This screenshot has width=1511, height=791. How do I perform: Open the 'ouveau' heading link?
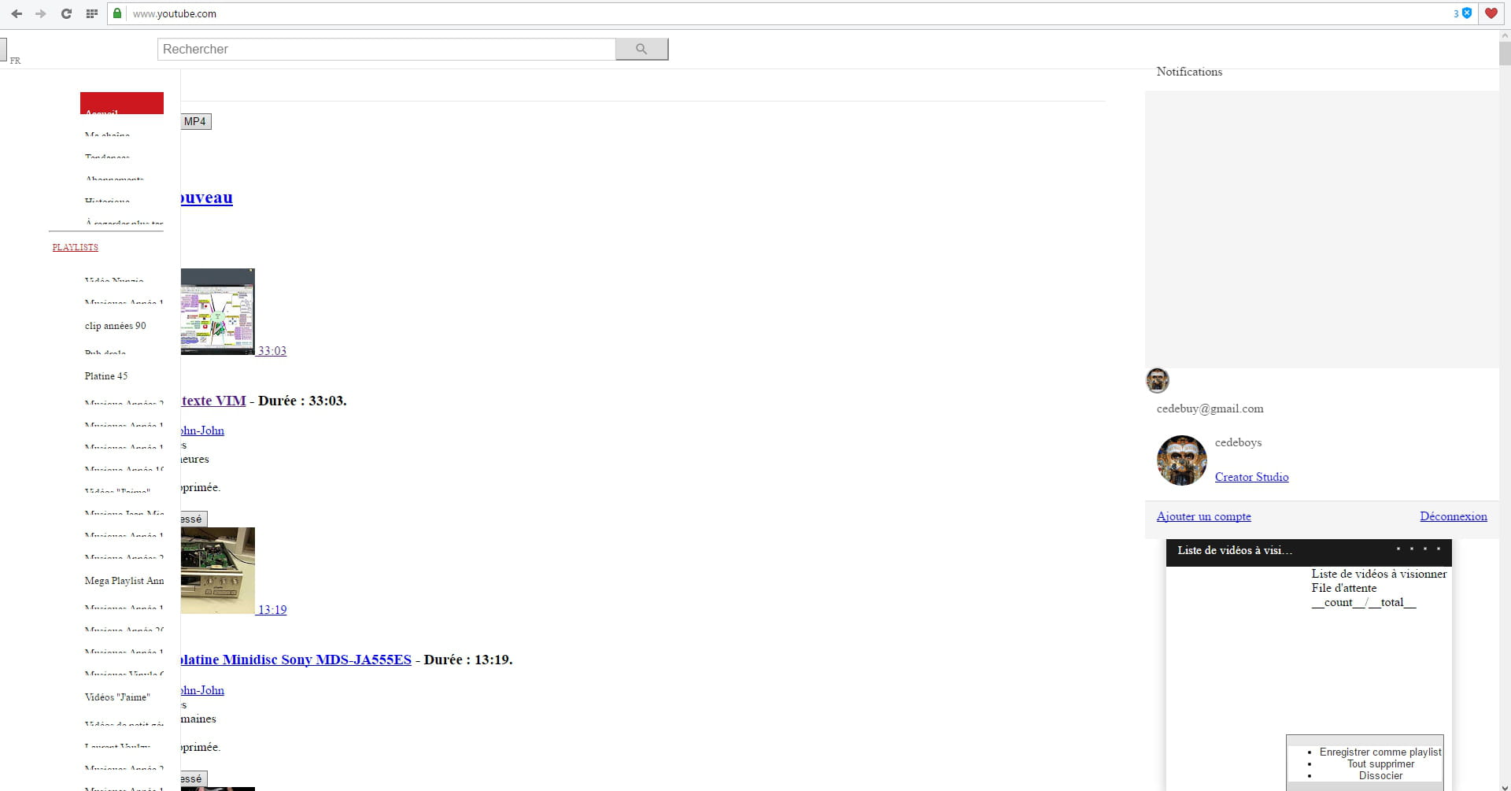[x=207, y=198]
